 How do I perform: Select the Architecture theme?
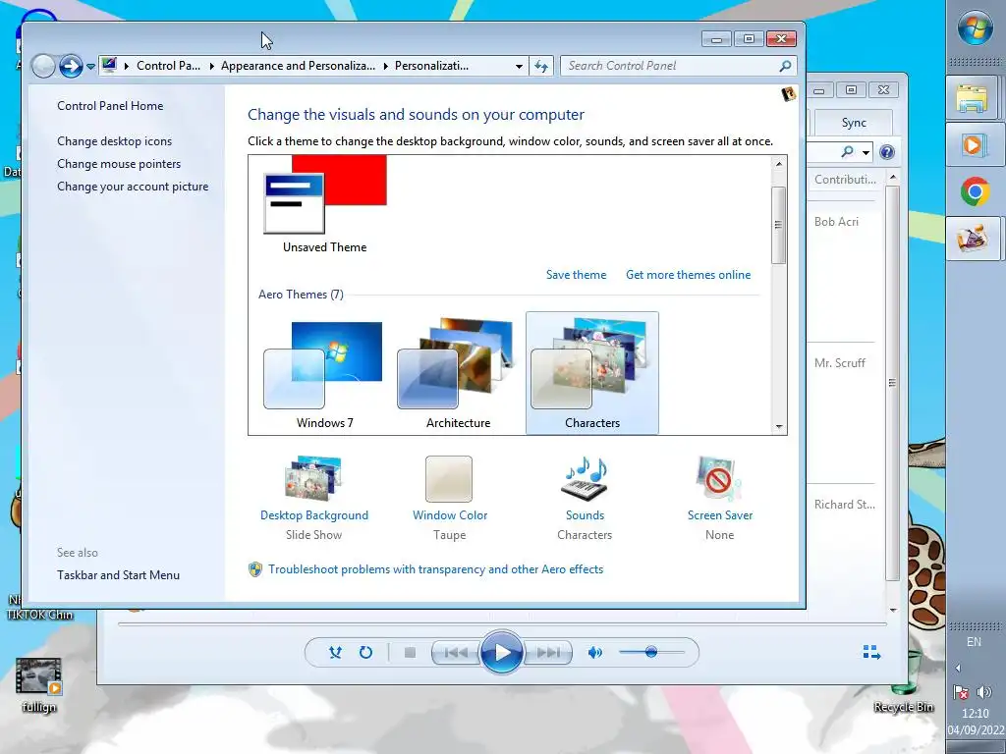pyautogui.click(x=458, y=373)
